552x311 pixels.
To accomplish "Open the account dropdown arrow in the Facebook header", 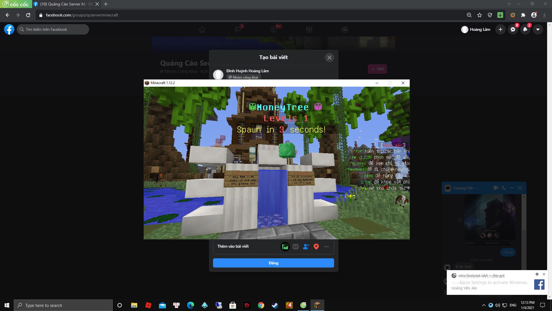I will point(538,29).
